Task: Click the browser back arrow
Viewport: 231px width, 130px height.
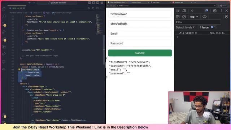Action: coord(108,6)
